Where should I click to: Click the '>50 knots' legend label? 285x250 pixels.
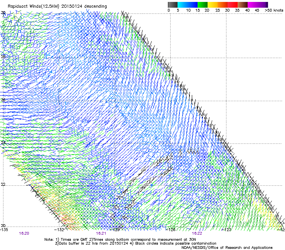274,10
